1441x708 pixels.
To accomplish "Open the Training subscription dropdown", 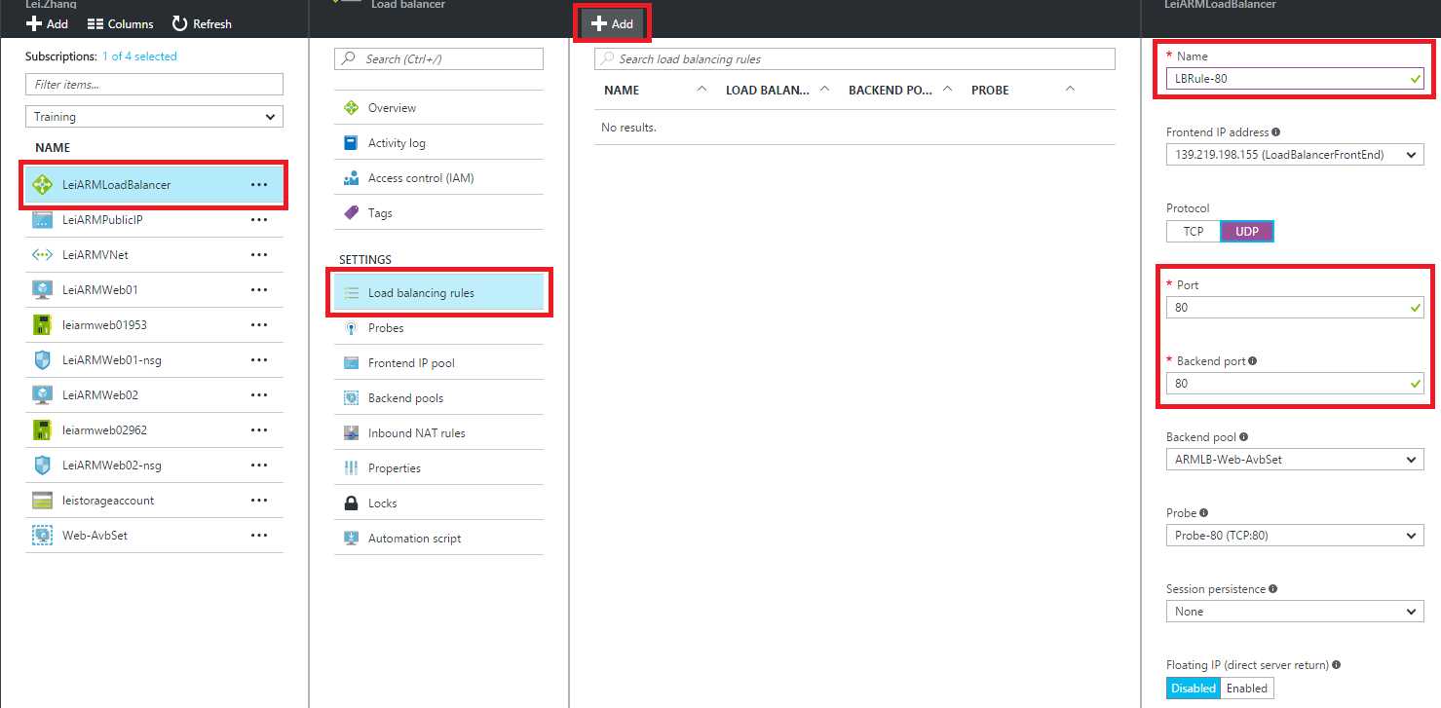I will tap(154, 117).
